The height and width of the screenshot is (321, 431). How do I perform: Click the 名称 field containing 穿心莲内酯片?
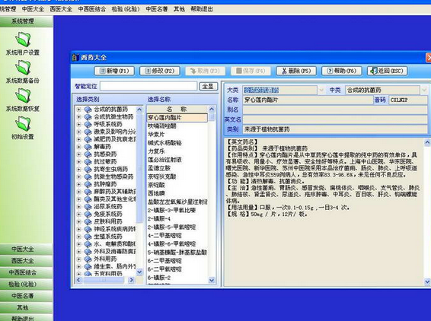click(x=308, y=100)
